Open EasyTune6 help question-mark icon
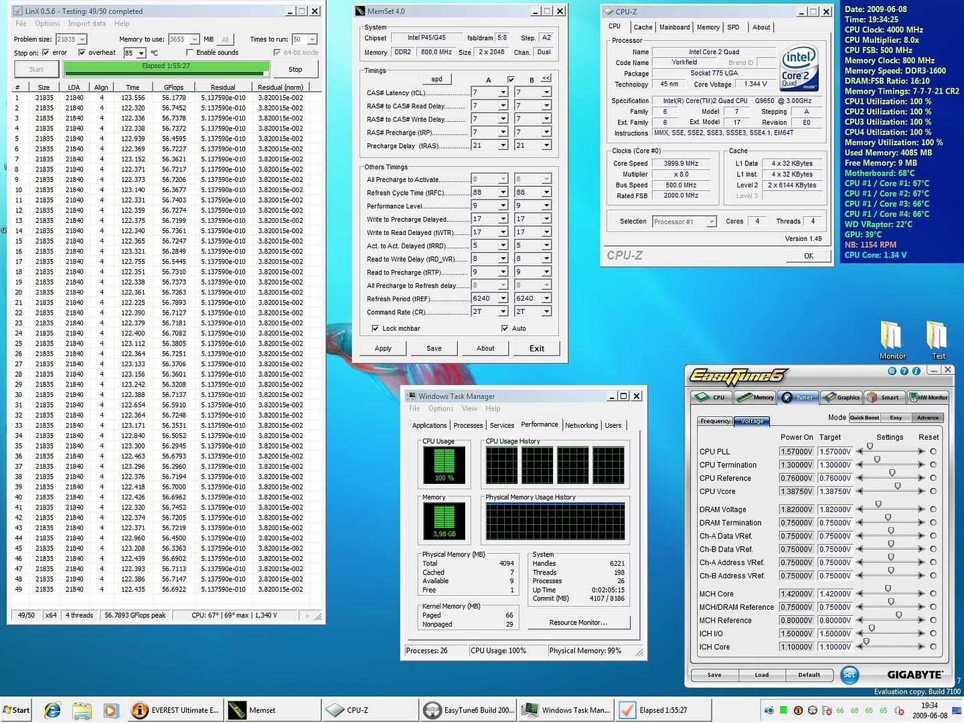Image resolution: width=964 pixels, height=723 pixels. click(904, 371)
